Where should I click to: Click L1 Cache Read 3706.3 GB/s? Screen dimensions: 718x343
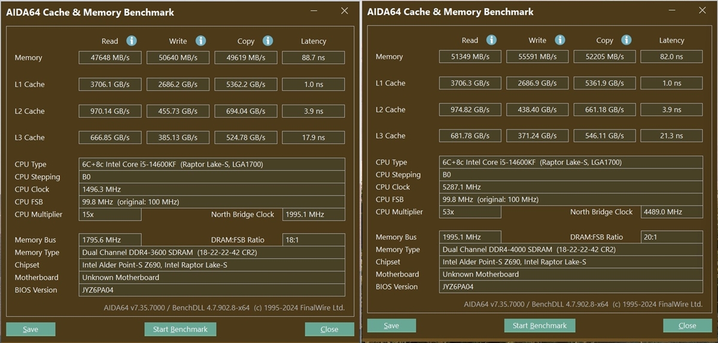[470, 83]
